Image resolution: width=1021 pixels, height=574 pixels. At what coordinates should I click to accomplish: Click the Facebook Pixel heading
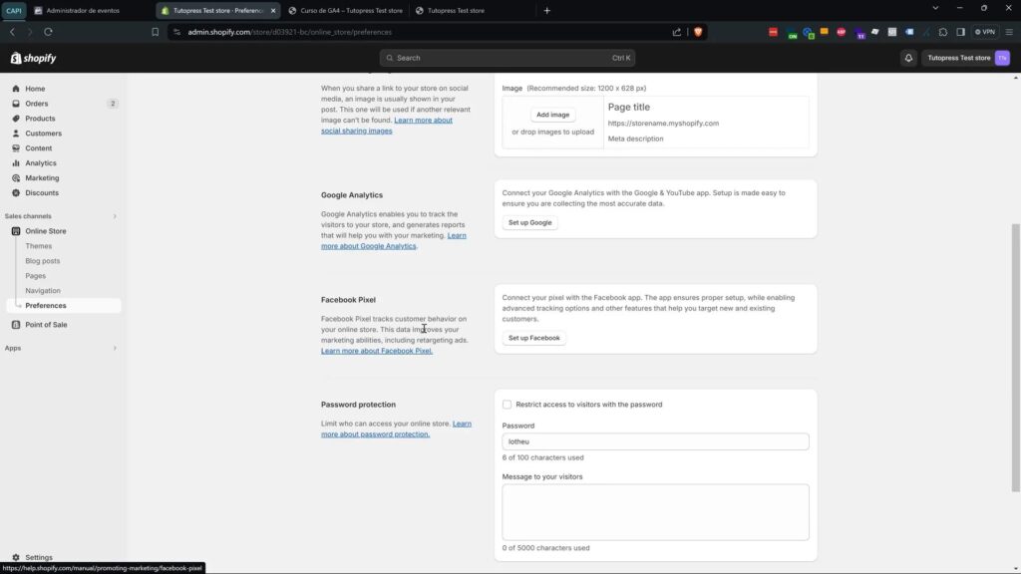(348, 300)
